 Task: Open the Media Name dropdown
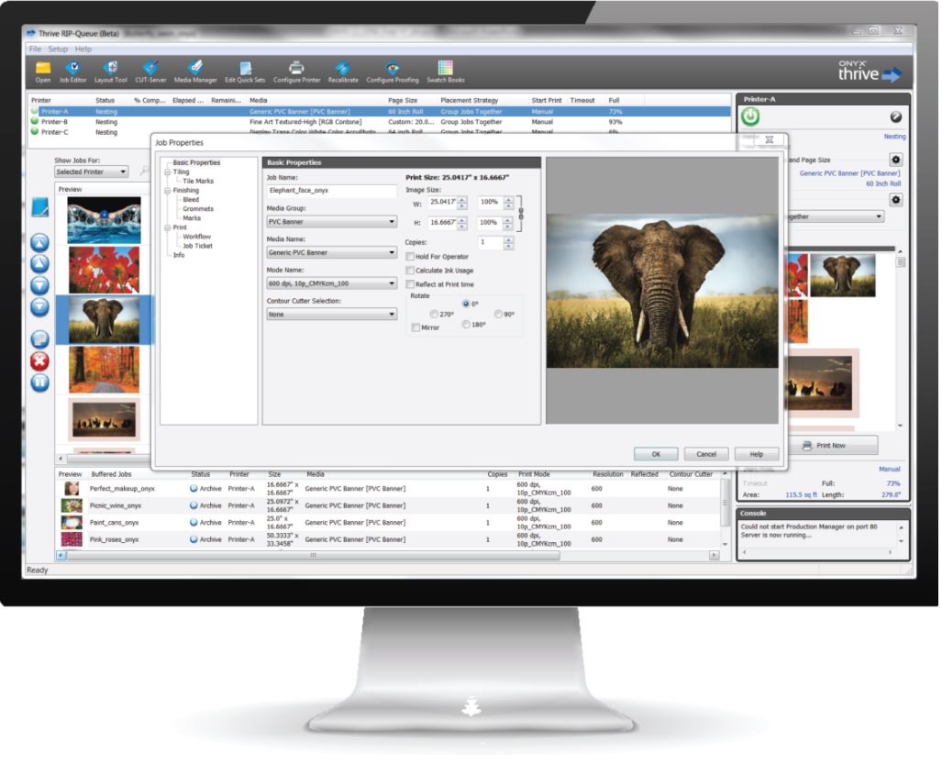tap(332, 252)
